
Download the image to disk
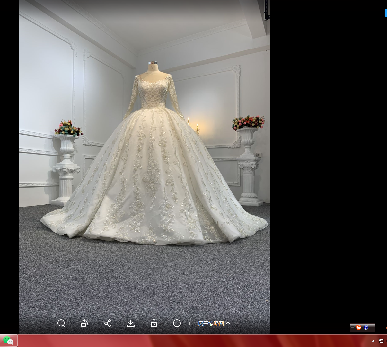(131, 323)
